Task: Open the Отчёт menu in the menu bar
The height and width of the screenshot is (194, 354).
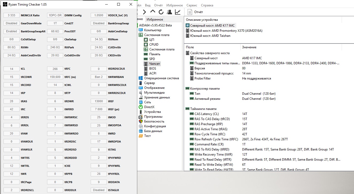Action: pyautogui.click(x=158, y=5)
